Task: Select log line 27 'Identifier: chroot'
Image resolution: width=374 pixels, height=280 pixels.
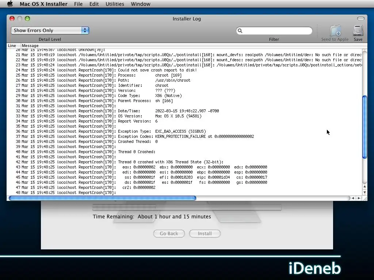Action: point(184,85)
